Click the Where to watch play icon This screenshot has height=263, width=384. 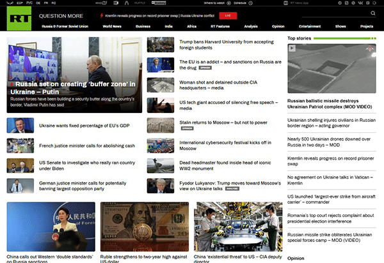[228, 3]
